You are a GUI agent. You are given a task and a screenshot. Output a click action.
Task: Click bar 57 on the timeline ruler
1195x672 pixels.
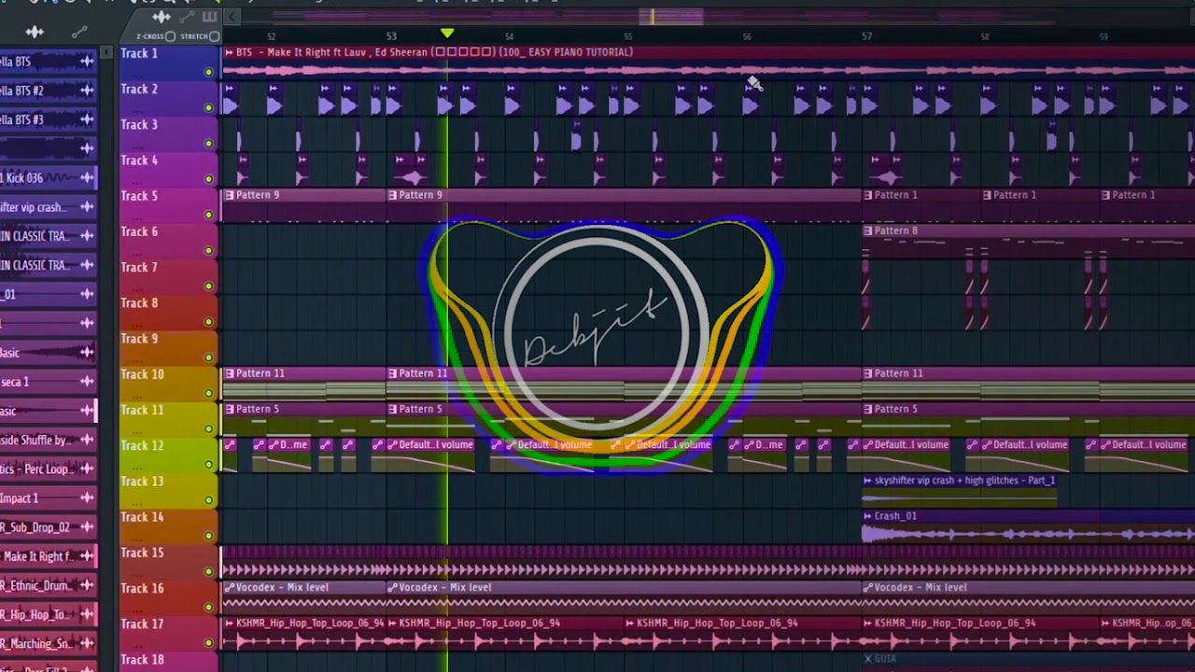tap(867, 36)
